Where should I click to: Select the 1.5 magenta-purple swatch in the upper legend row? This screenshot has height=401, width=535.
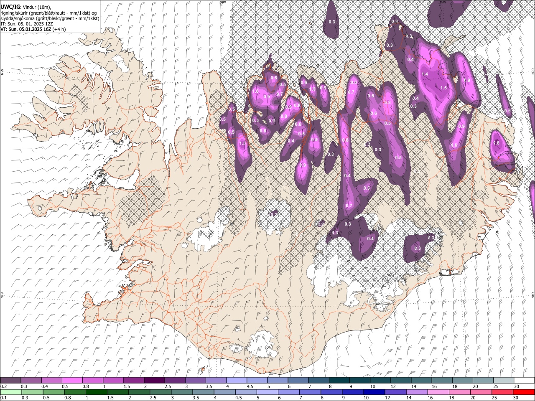133,380
